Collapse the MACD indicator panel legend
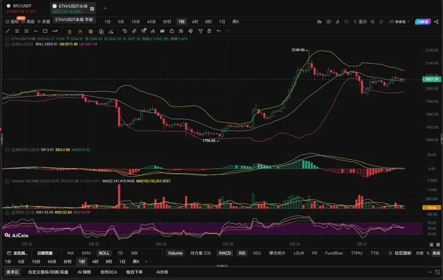443x280 pixels. click(x=7, y=150)
